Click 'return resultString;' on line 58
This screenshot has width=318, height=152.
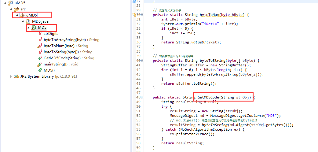click(x=182, y=143)
